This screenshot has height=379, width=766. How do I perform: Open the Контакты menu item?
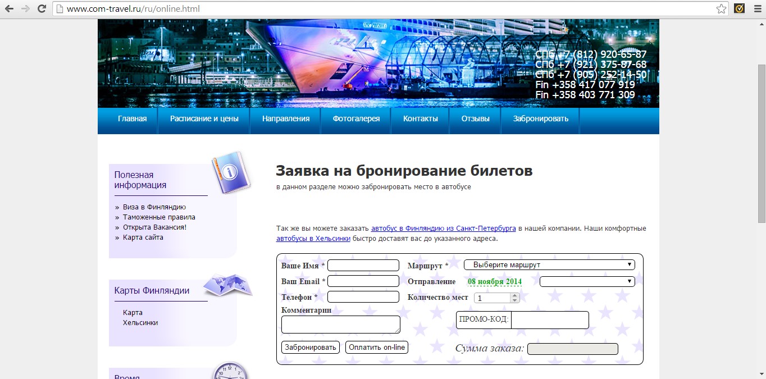coord(420,118)
